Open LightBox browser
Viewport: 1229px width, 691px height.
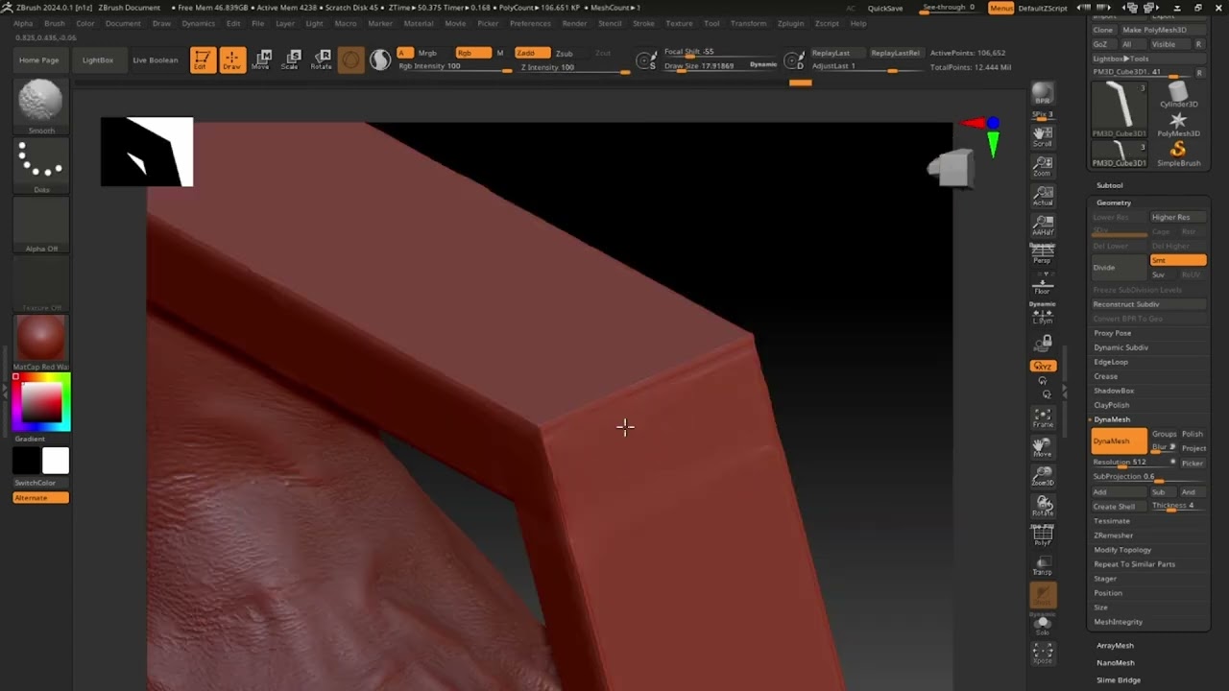click(x=97, y=60)
